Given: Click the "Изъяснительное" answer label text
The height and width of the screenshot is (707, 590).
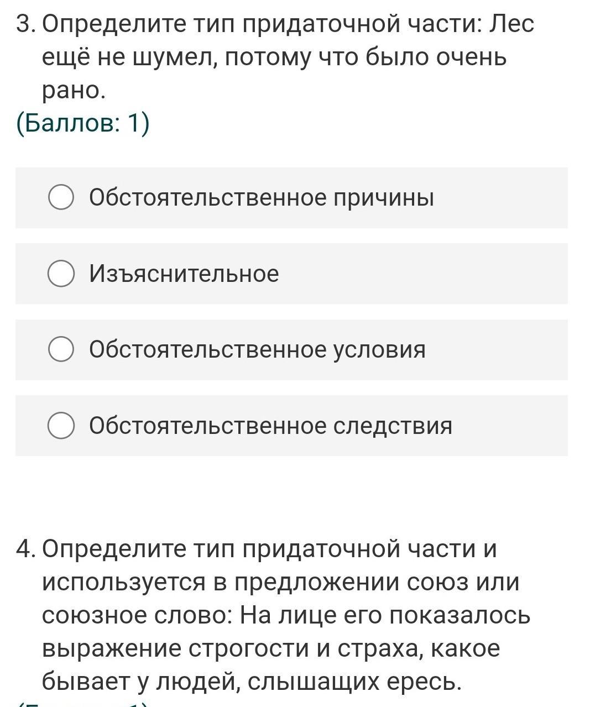Looking at the screenshot, I should click(x=184, y=274).
